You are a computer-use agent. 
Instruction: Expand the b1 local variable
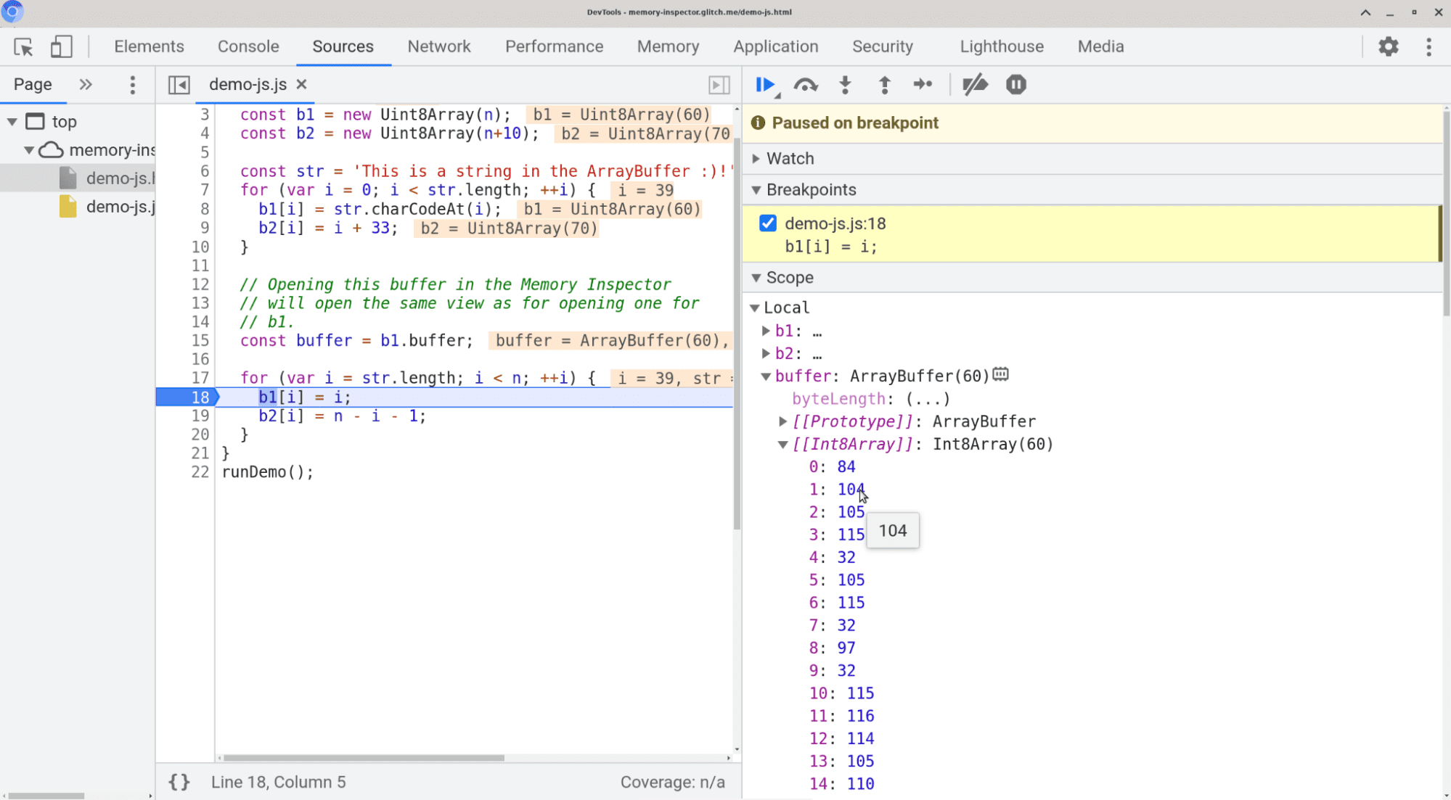coord(767,331)
